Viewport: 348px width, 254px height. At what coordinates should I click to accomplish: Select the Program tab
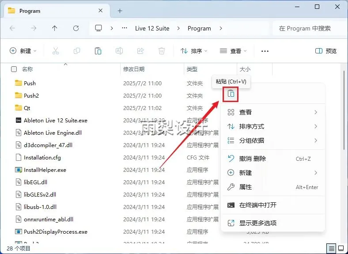click(57, 11)
